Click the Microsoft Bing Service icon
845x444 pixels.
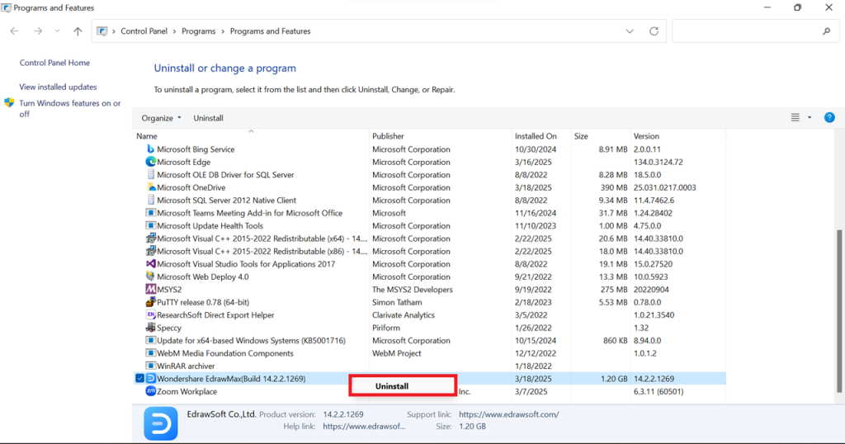[151, 149]
